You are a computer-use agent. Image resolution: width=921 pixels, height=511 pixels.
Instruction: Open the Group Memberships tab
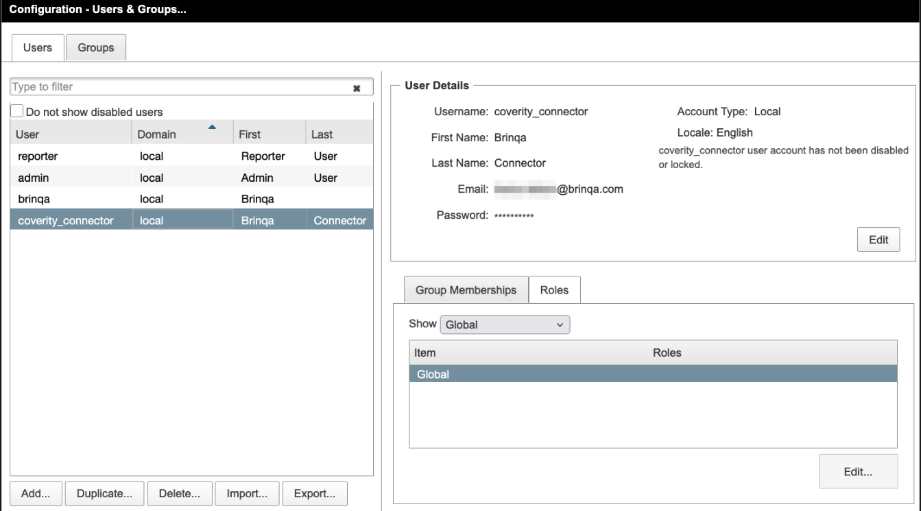(466, 290)
